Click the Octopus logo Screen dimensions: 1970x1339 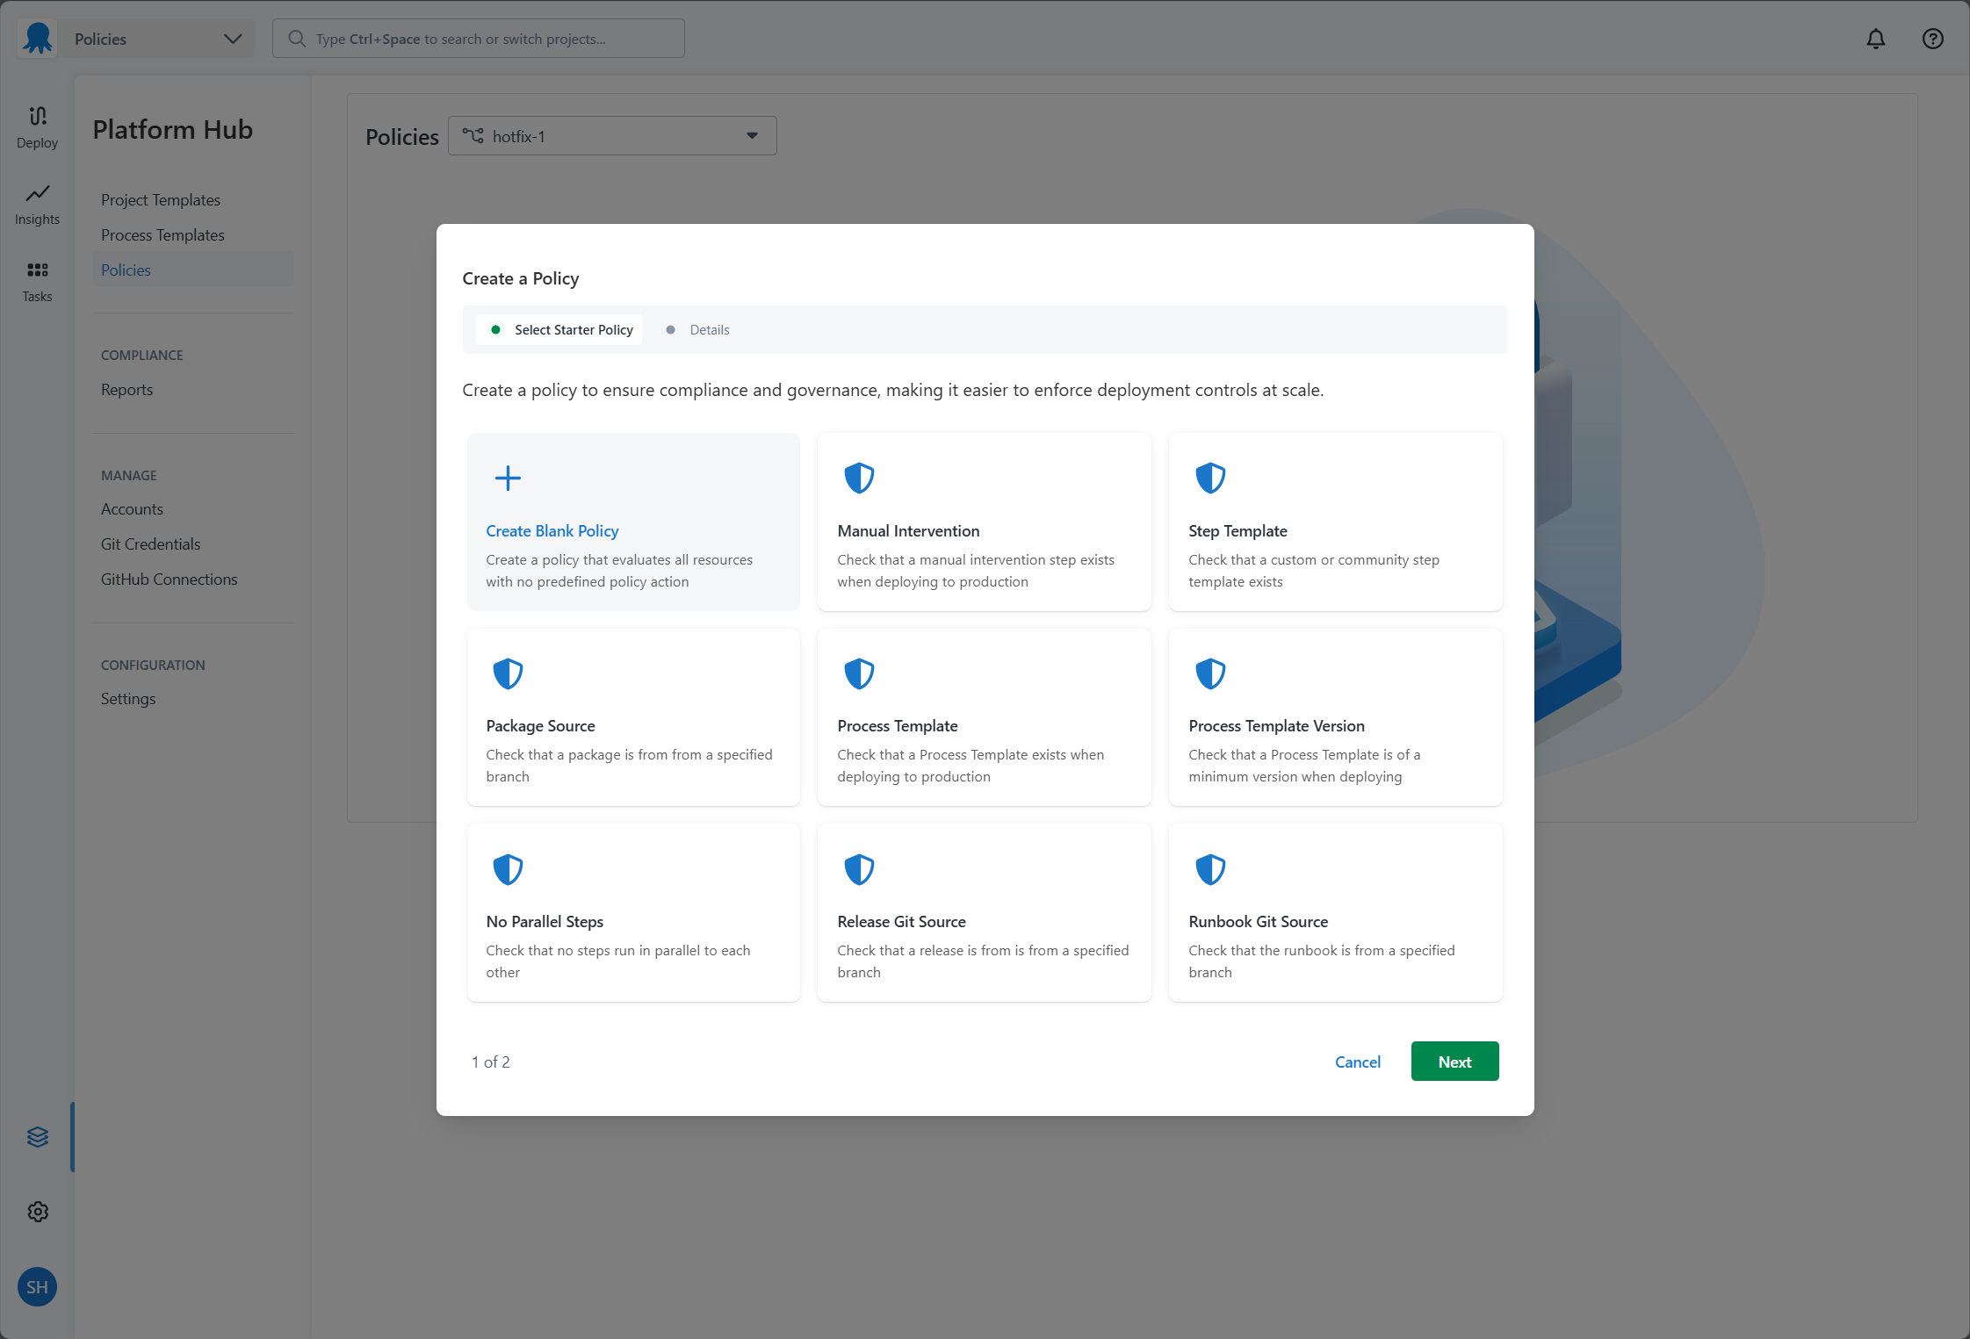pyautogui.click(x=37, y=38)
